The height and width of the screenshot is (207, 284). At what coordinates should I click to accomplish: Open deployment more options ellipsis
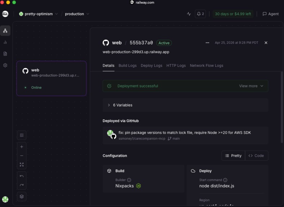point(207,43)
